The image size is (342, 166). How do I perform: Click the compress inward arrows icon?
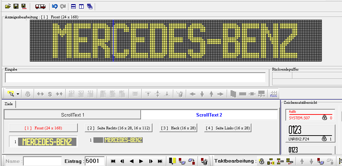[x=59, y=94]
